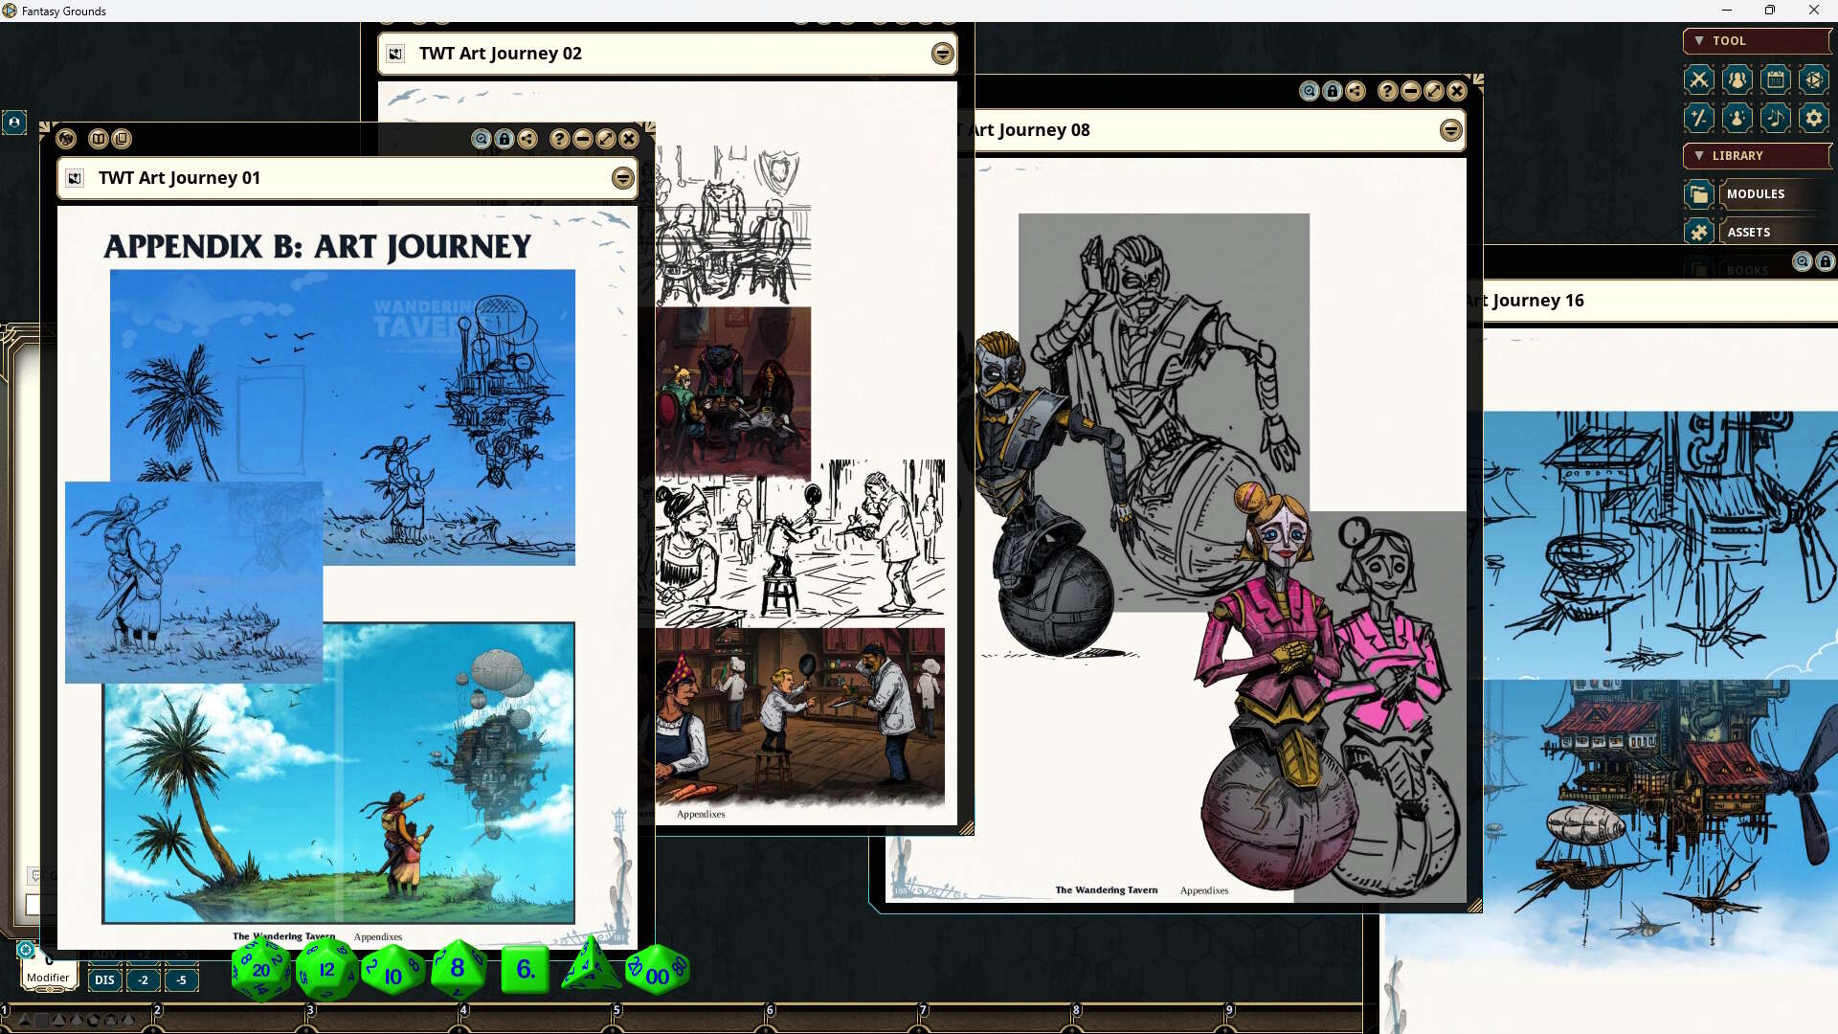1838x1034 pixels.
Task: Click the TWT Art Journey 01 title text
Action: [x=179, y=178]
